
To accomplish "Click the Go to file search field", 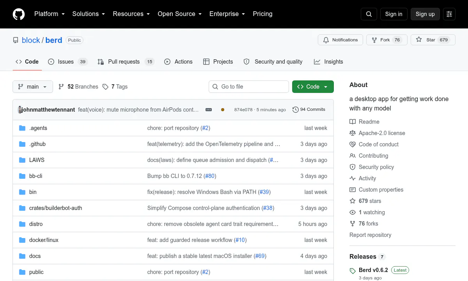I will [249, 87].
